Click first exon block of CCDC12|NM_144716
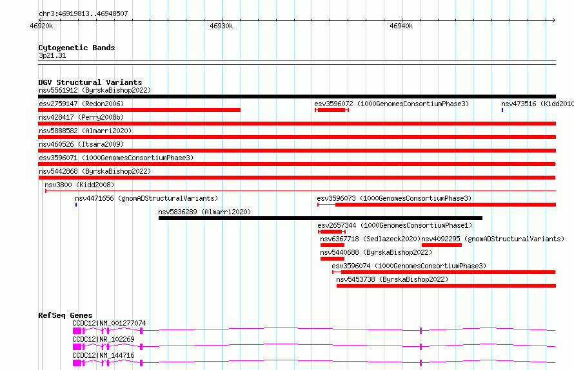Image resolution: width=574 pixels, height=370 pixels. (77, 363)
